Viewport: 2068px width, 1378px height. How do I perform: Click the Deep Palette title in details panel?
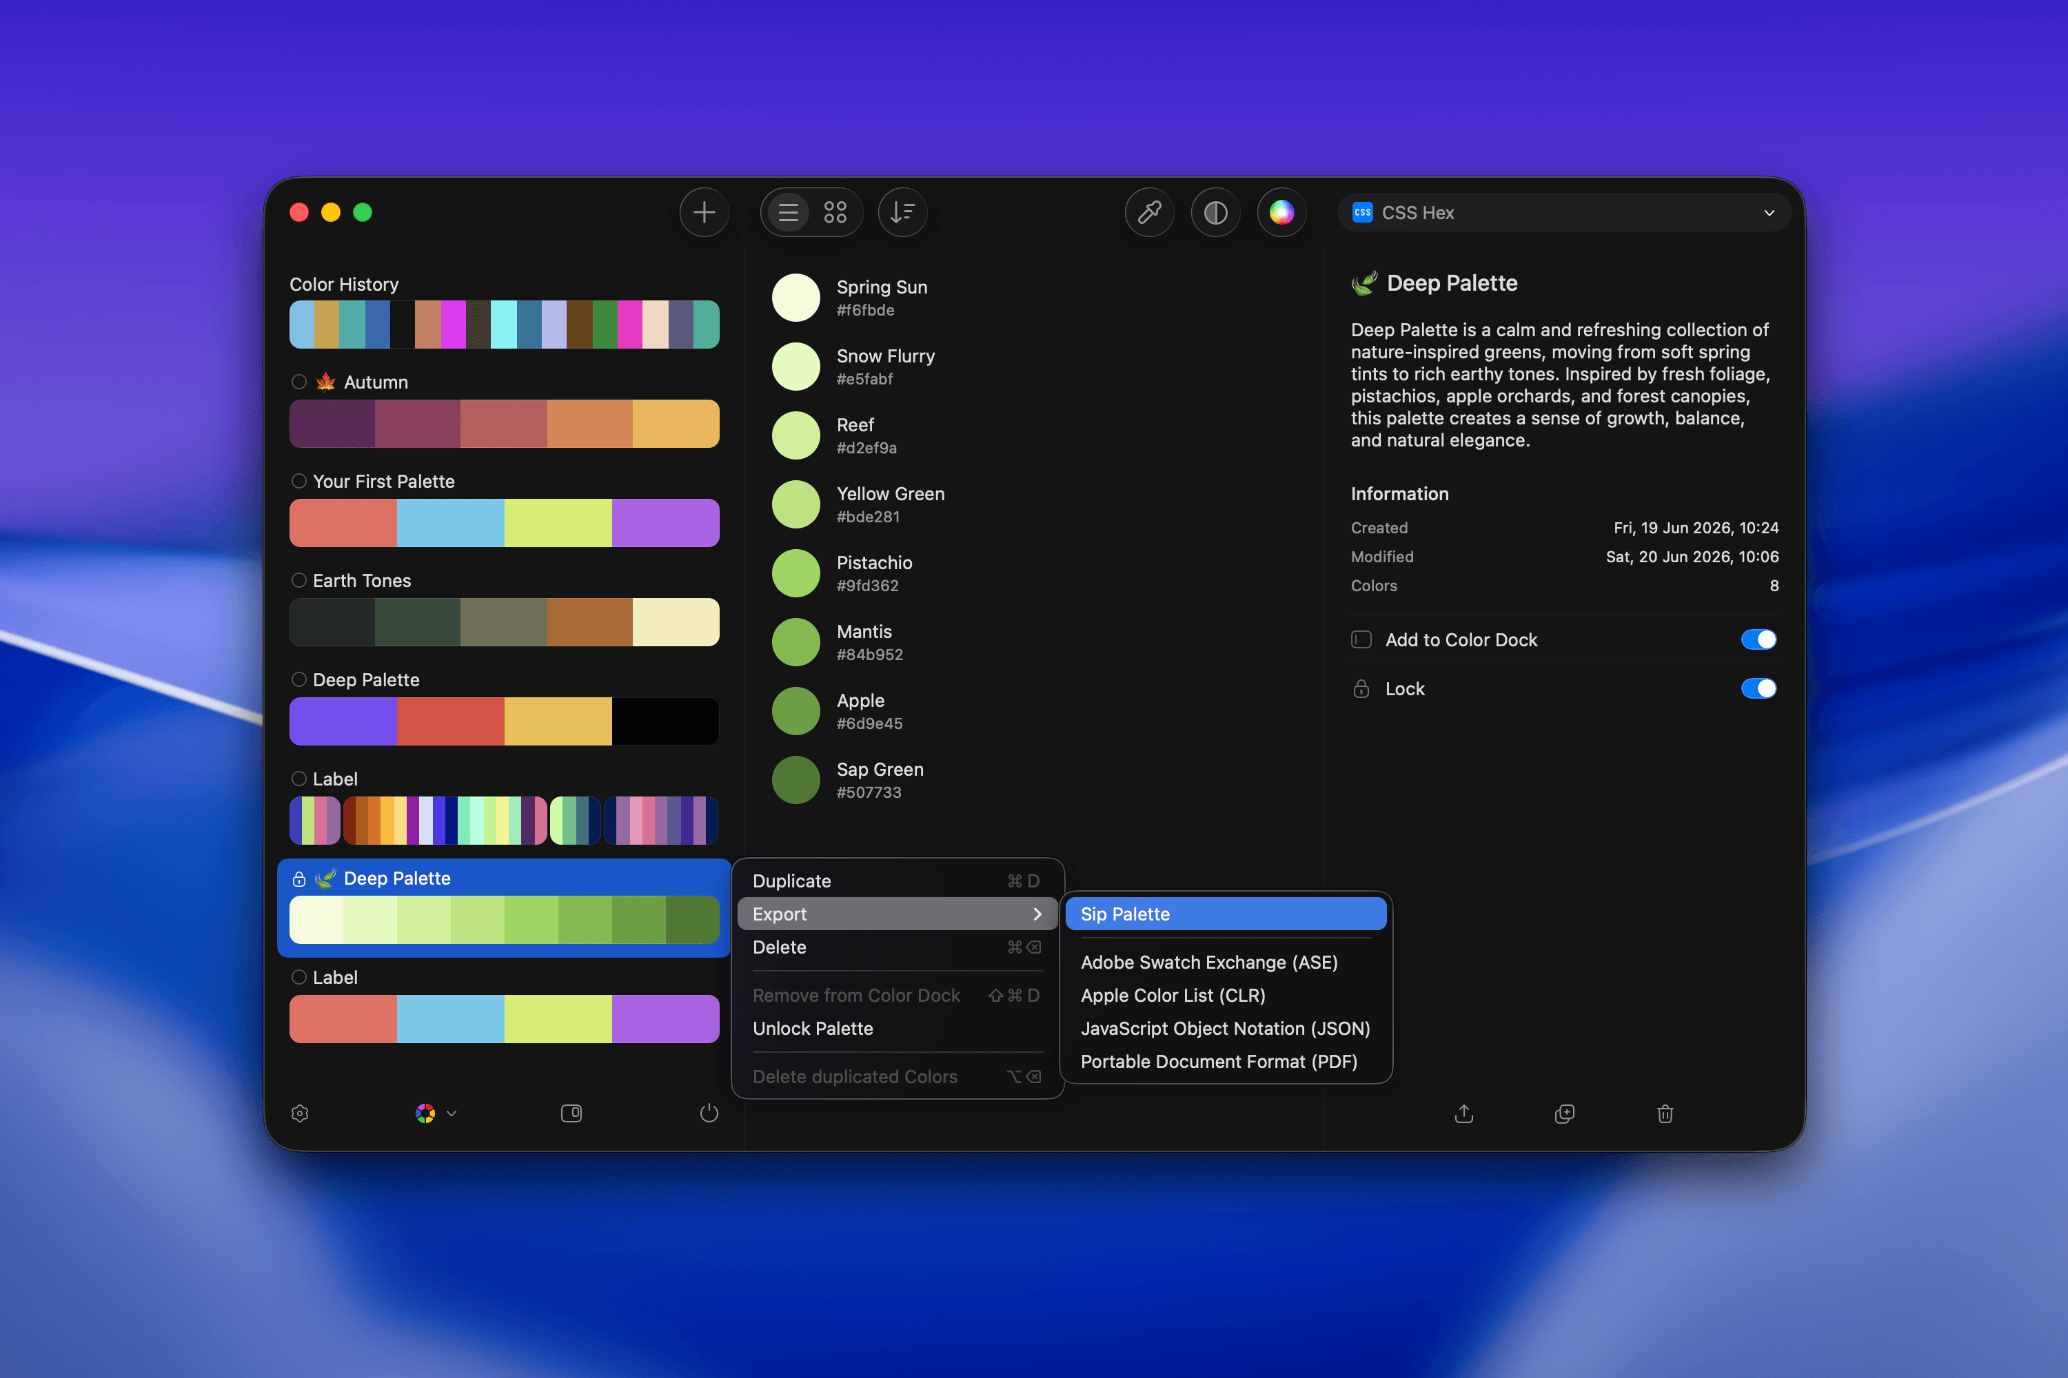click(1452, 283)
